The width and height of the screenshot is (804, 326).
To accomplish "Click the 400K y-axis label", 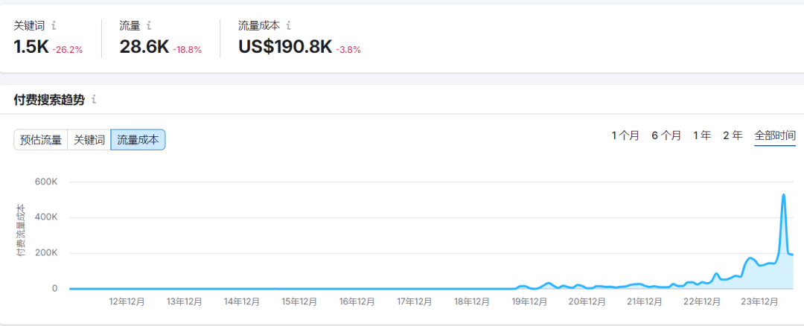I will [45, 217].
